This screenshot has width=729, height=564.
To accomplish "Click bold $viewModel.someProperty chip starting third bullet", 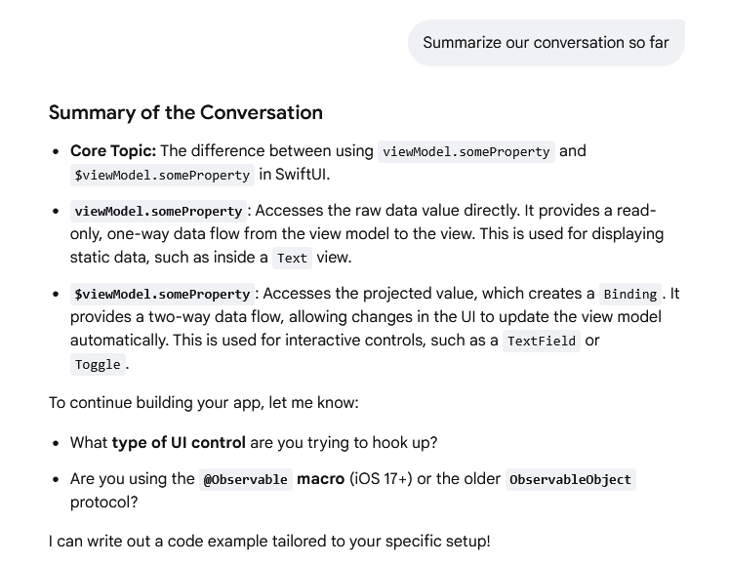I will point(162,294).
